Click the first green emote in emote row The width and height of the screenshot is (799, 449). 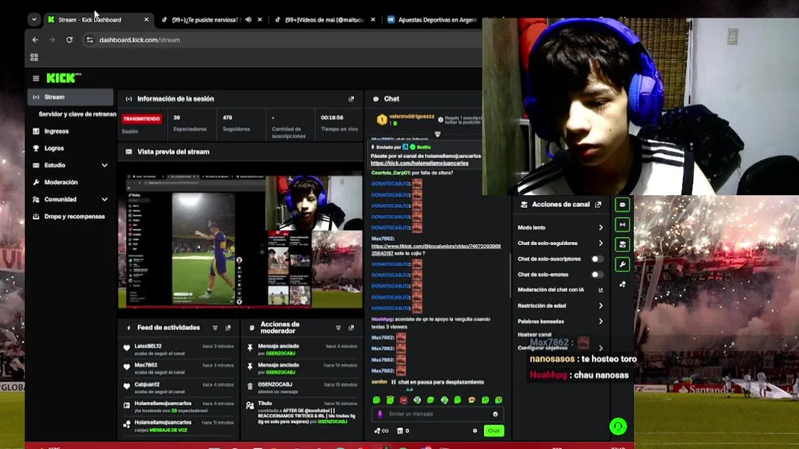pos(376,400)
